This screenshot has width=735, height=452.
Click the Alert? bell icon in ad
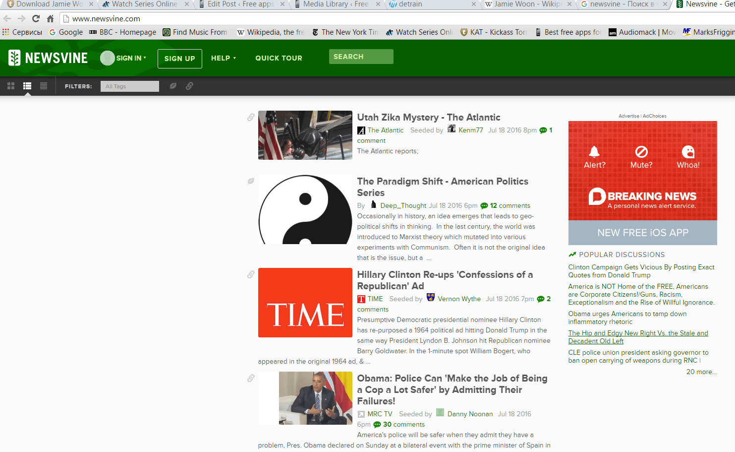(594, 151)
